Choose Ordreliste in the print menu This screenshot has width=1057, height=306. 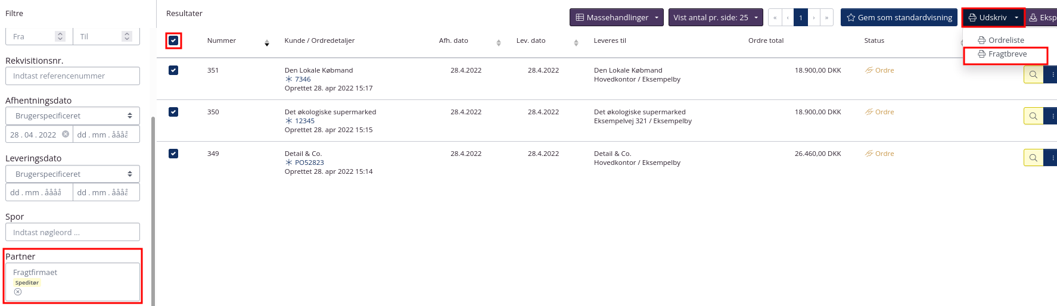(1006, 40)
